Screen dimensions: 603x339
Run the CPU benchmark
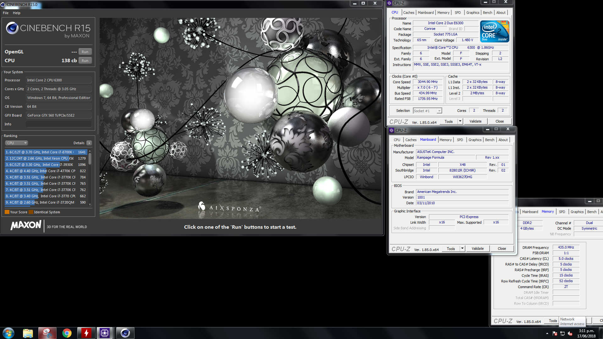pos(85,61)
